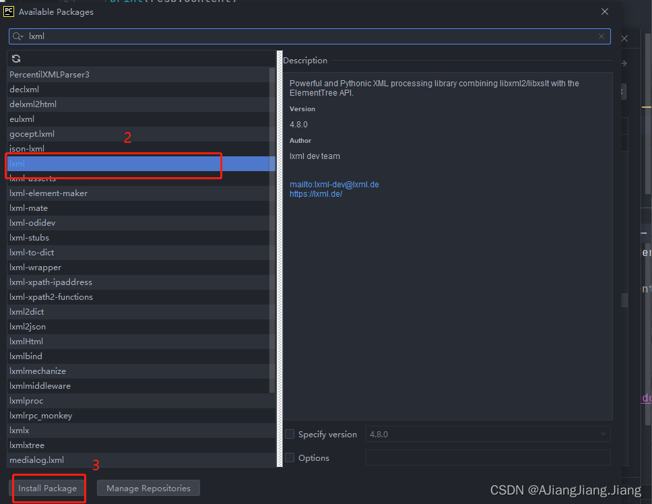Choose PercentilXMLParser3 in the list
The height and width of the screenshot is (504, 652).
[x=49, y=75]
